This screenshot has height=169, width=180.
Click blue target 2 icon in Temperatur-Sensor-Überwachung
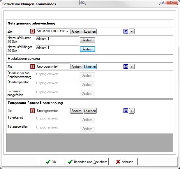coord(126,111)
